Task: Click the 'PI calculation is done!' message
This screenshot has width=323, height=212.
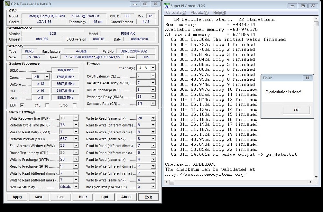Action: (x=283, y=92)
